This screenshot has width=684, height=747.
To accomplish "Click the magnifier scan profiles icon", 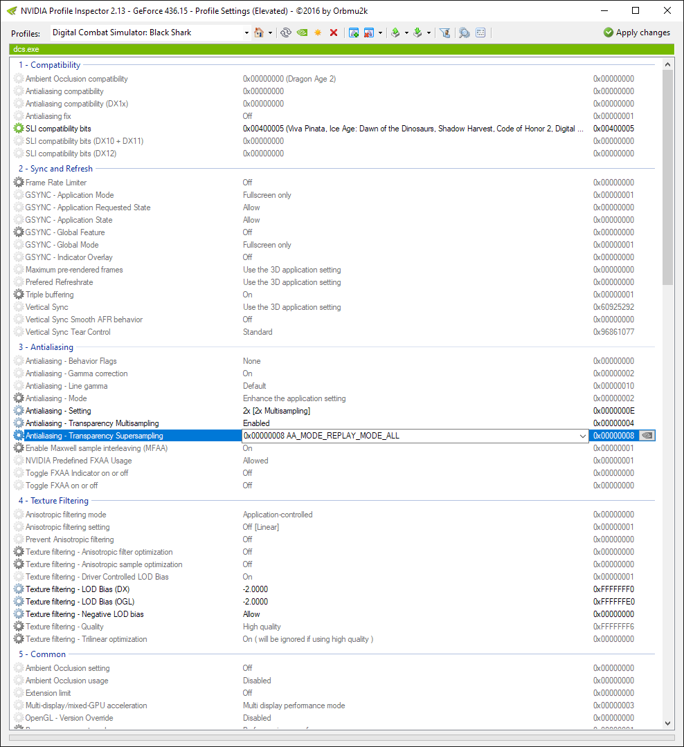I will click(x=464, y=33).
